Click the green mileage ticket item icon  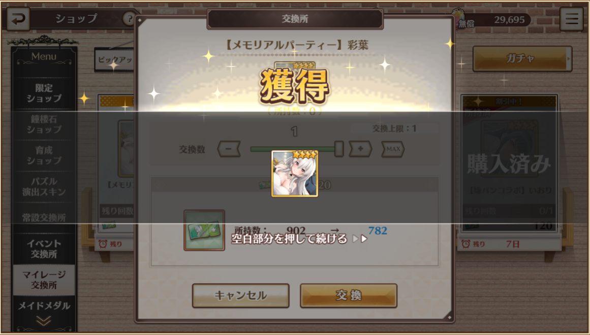204,230
